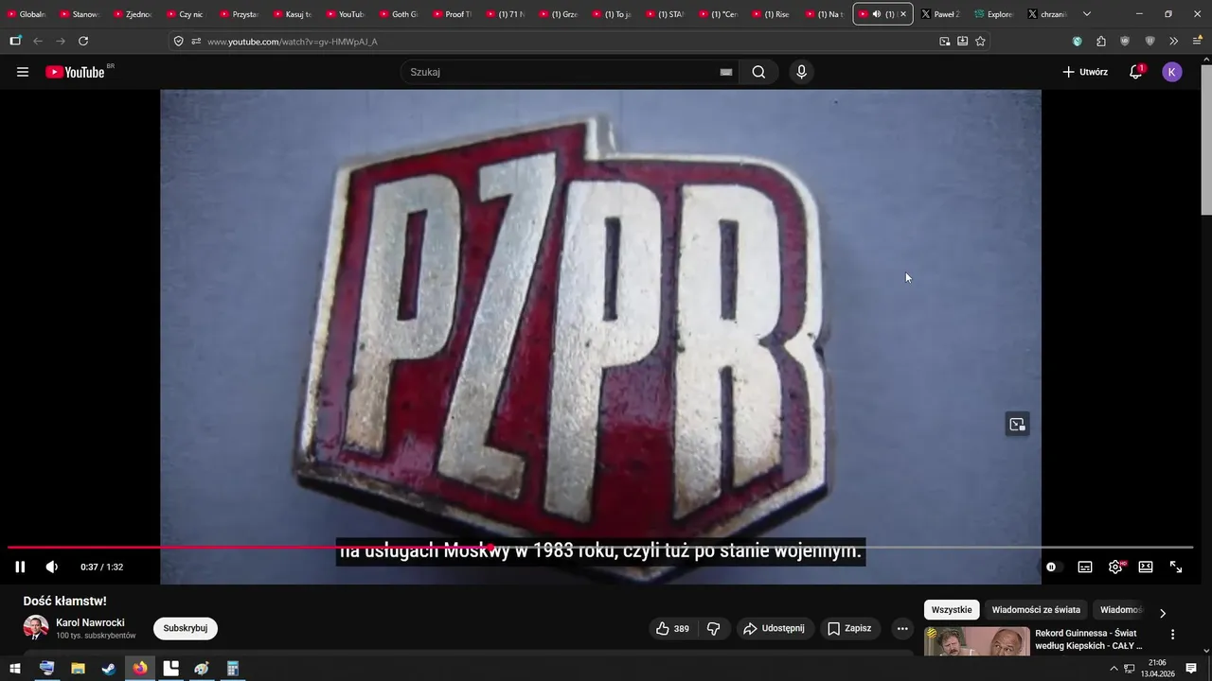Subscribe with the Subskrybuj button
Image resolution: width=1212 pixels, height=681 pixels.
(186, 628)
